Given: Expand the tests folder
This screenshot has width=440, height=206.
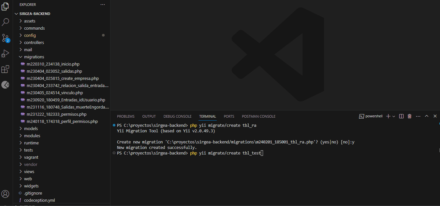Looking at the screenshot, I should click(62, 150).
